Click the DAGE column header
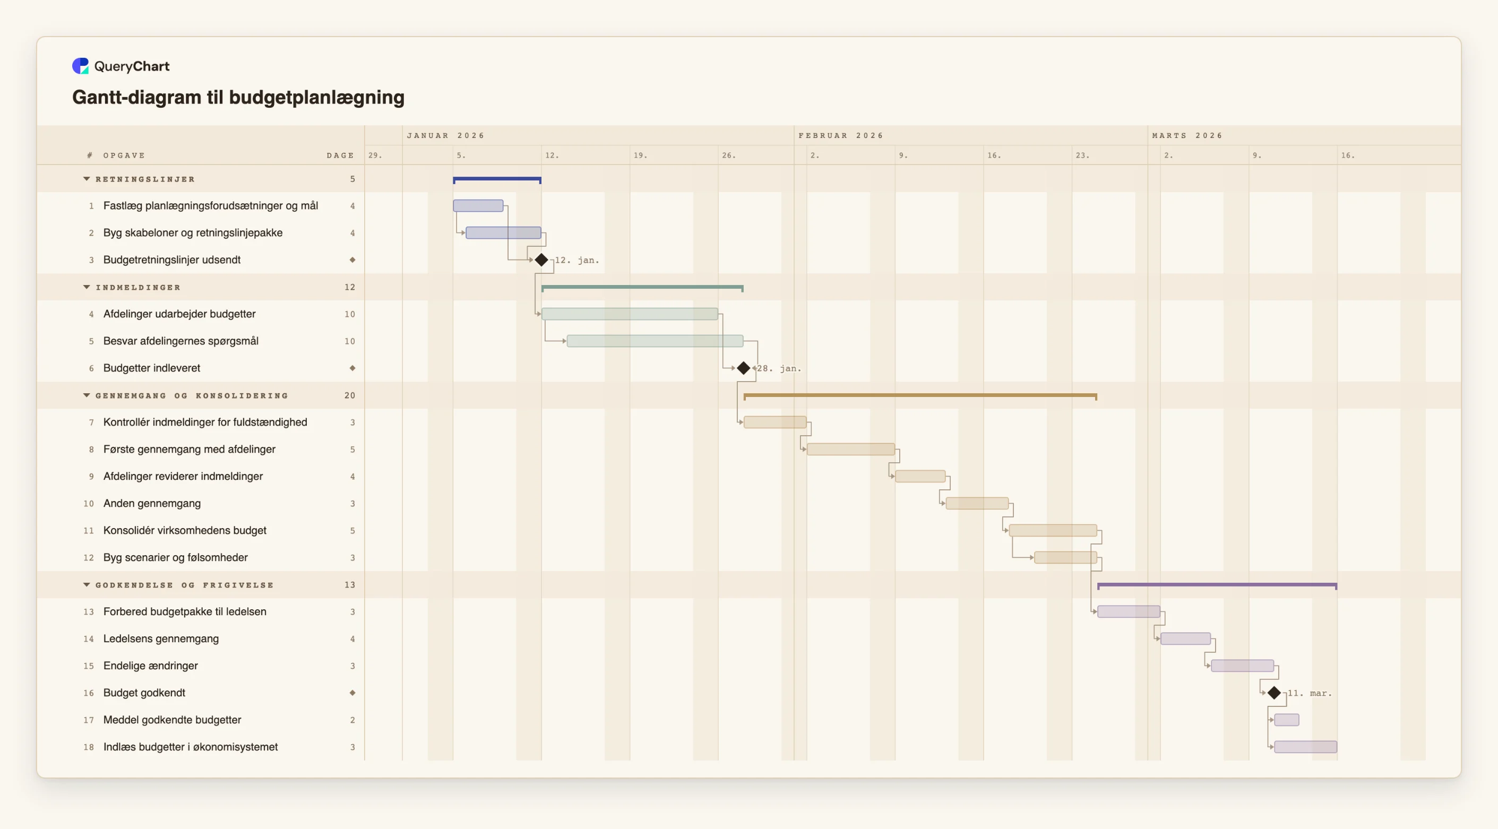This screenshot has width=1498, height=829. (x=340, y=155)
